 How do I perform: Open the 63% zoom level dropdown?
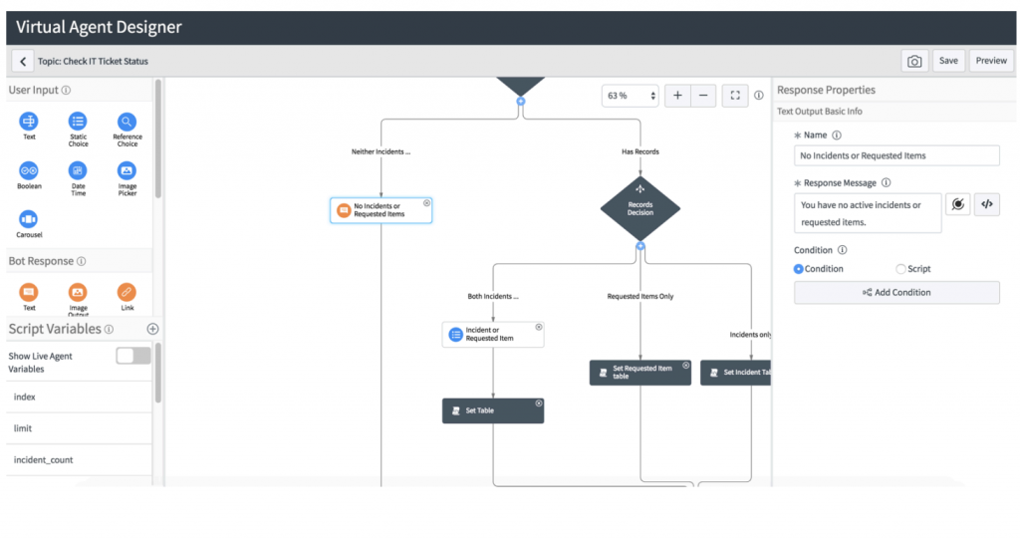[x=630, y=96]
